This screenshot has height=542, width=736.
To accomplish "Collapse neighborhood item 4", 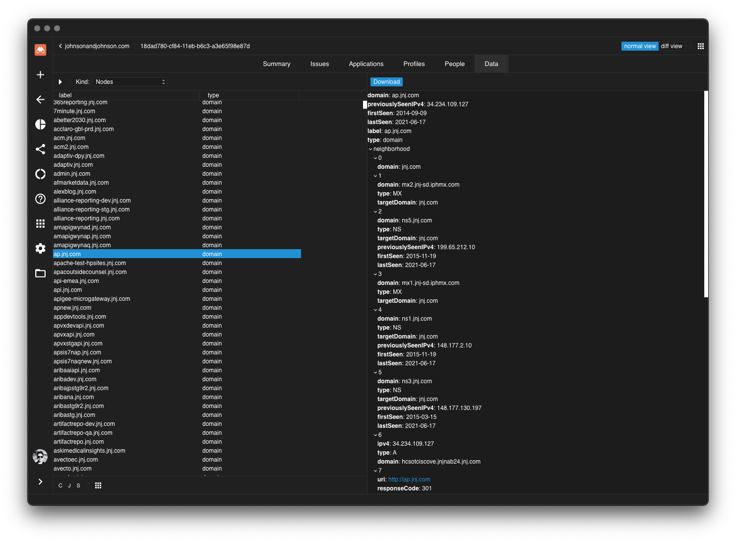I will tap(375, 310).
